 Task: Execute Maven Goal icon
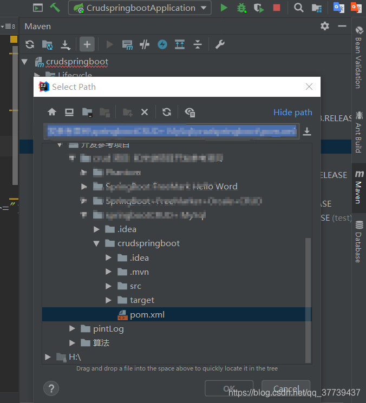tap(128, 45)
